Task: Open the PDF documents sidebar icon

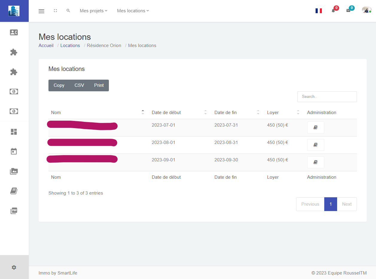Action: (x=14, y=211)
